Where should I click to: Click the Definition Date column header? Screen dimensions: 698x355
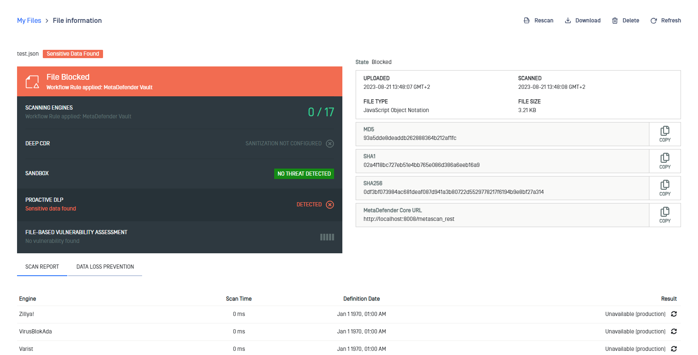[361, 299]
